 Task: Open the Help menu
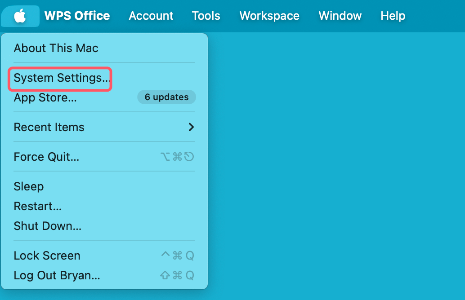tap(393, 16)
